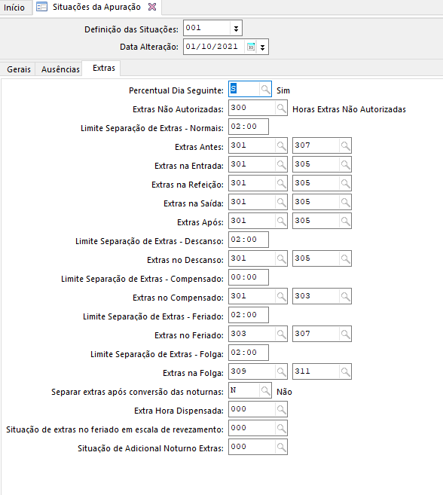Click the Não description text

coord(284,392)
